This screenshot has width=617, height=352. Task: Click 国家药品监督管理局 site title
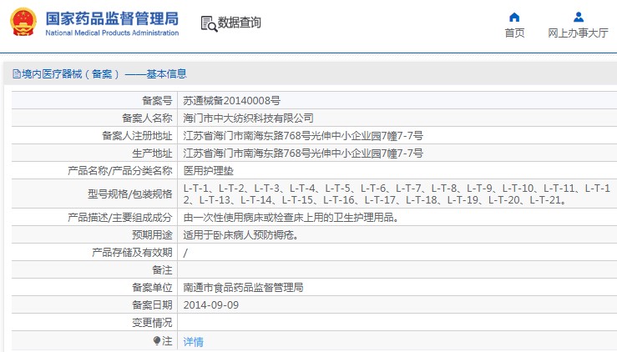pyautogui.click(x=112, y=18)
